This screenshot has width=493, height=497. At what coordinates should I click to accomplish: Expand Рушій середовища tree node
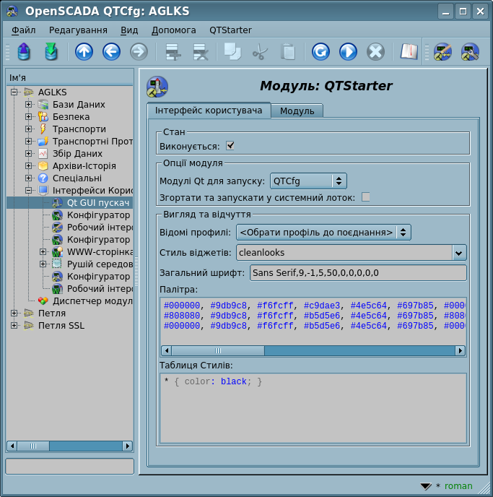(x=43, y=264)
